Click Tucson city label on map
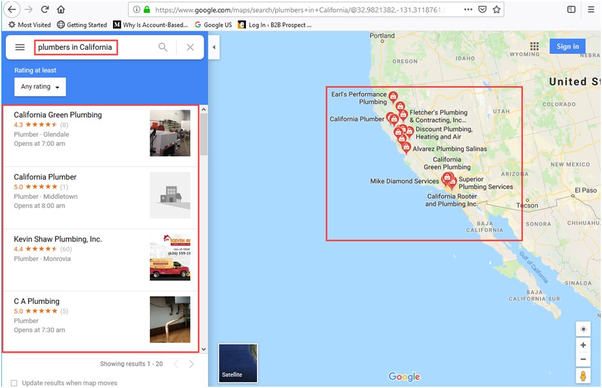Viewport: 602px width, 388px height. click(527, 205)
